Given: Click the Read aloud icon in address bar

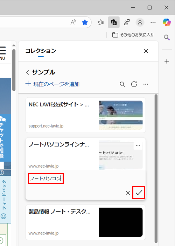Looking at the screenshot, I should click(x=73, y=22).
